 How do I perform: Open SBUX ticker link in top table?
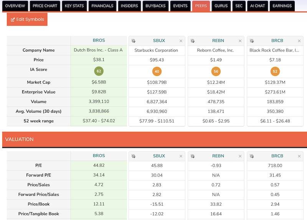(x=159, y=41)
